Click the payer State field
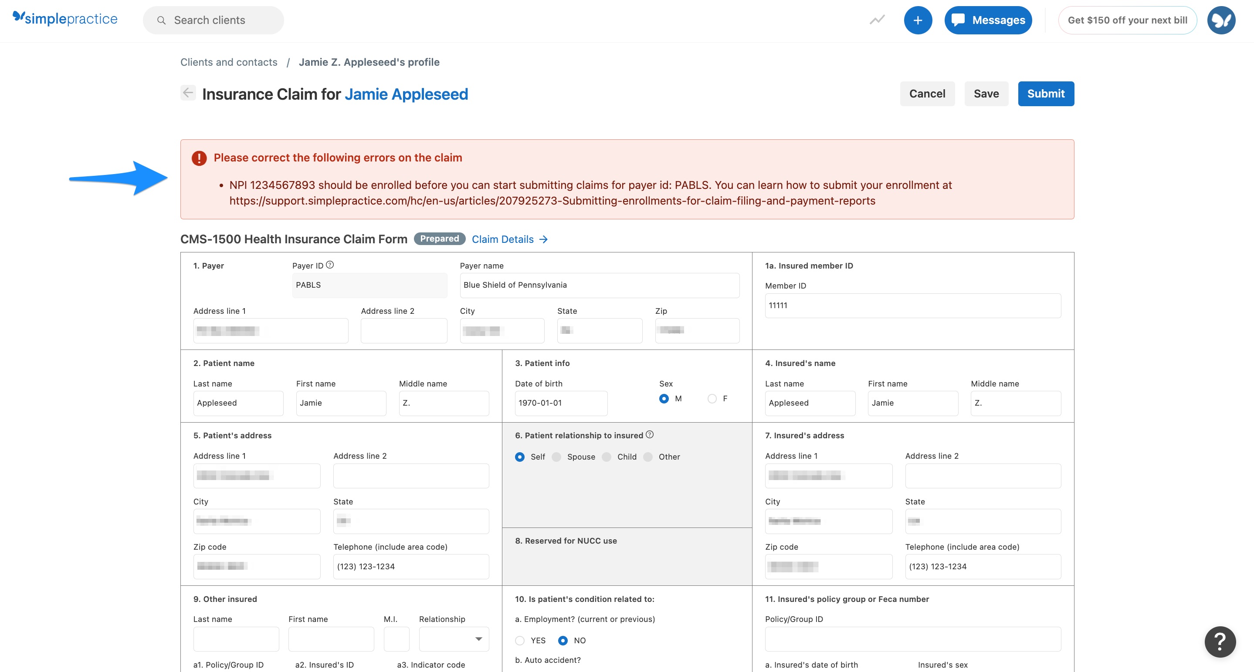 [599, 330]
